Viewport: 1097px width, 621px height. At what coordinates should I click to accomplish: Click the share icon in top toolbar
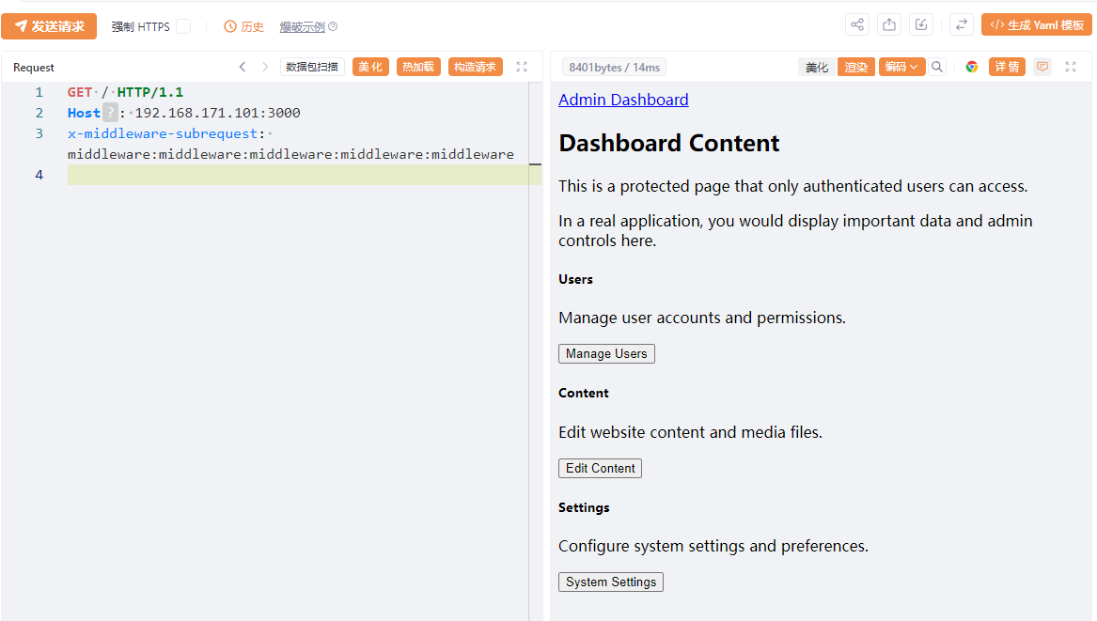pyautogui.click(x=857, y=25)
